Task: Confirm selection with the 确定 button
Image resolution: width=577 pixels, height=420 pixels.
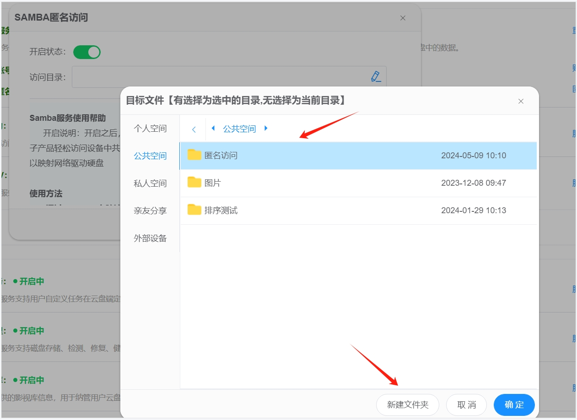Action: pos(514,405)
